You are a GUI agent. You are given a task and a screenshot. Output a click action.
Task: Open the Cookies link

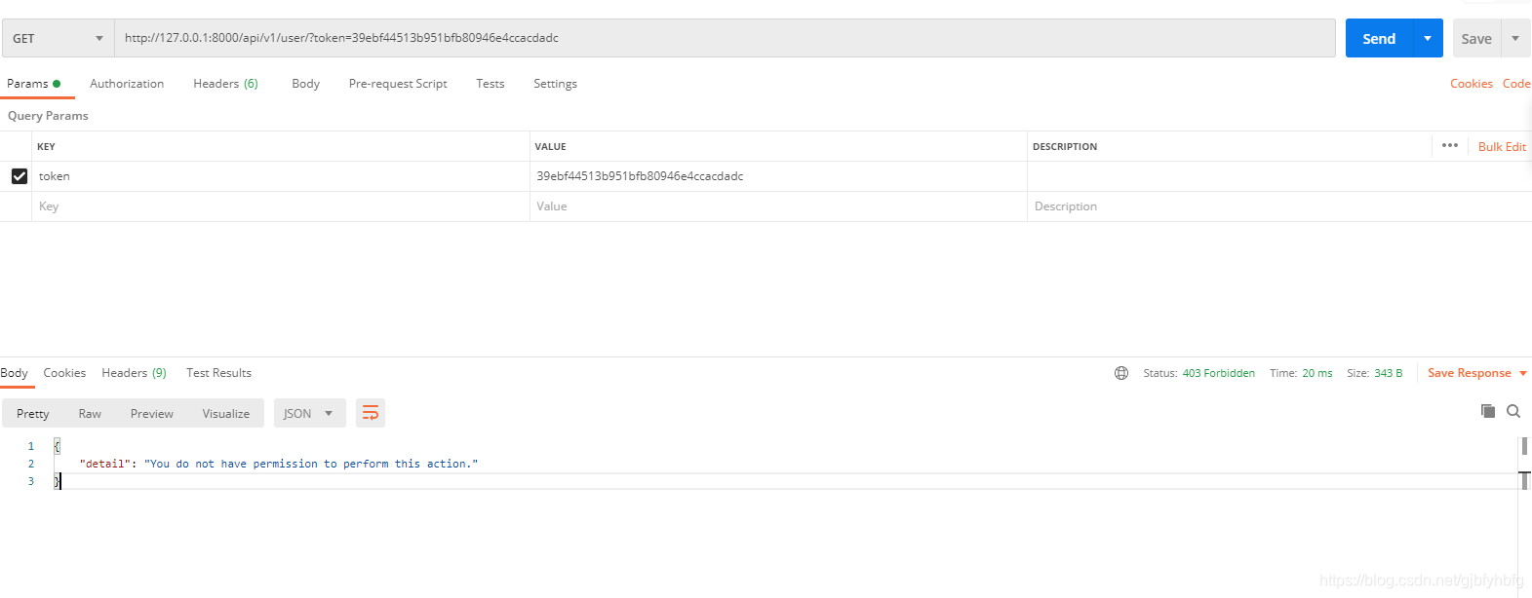point(1471,84)
